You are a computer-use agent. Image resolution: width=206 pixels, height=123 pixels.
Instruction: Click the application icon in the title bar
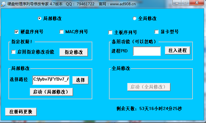(3, 4)
